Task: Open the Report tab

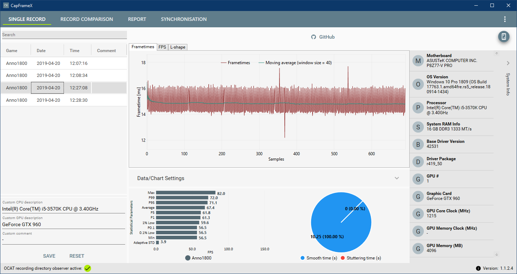Action: tap(137, 19)
